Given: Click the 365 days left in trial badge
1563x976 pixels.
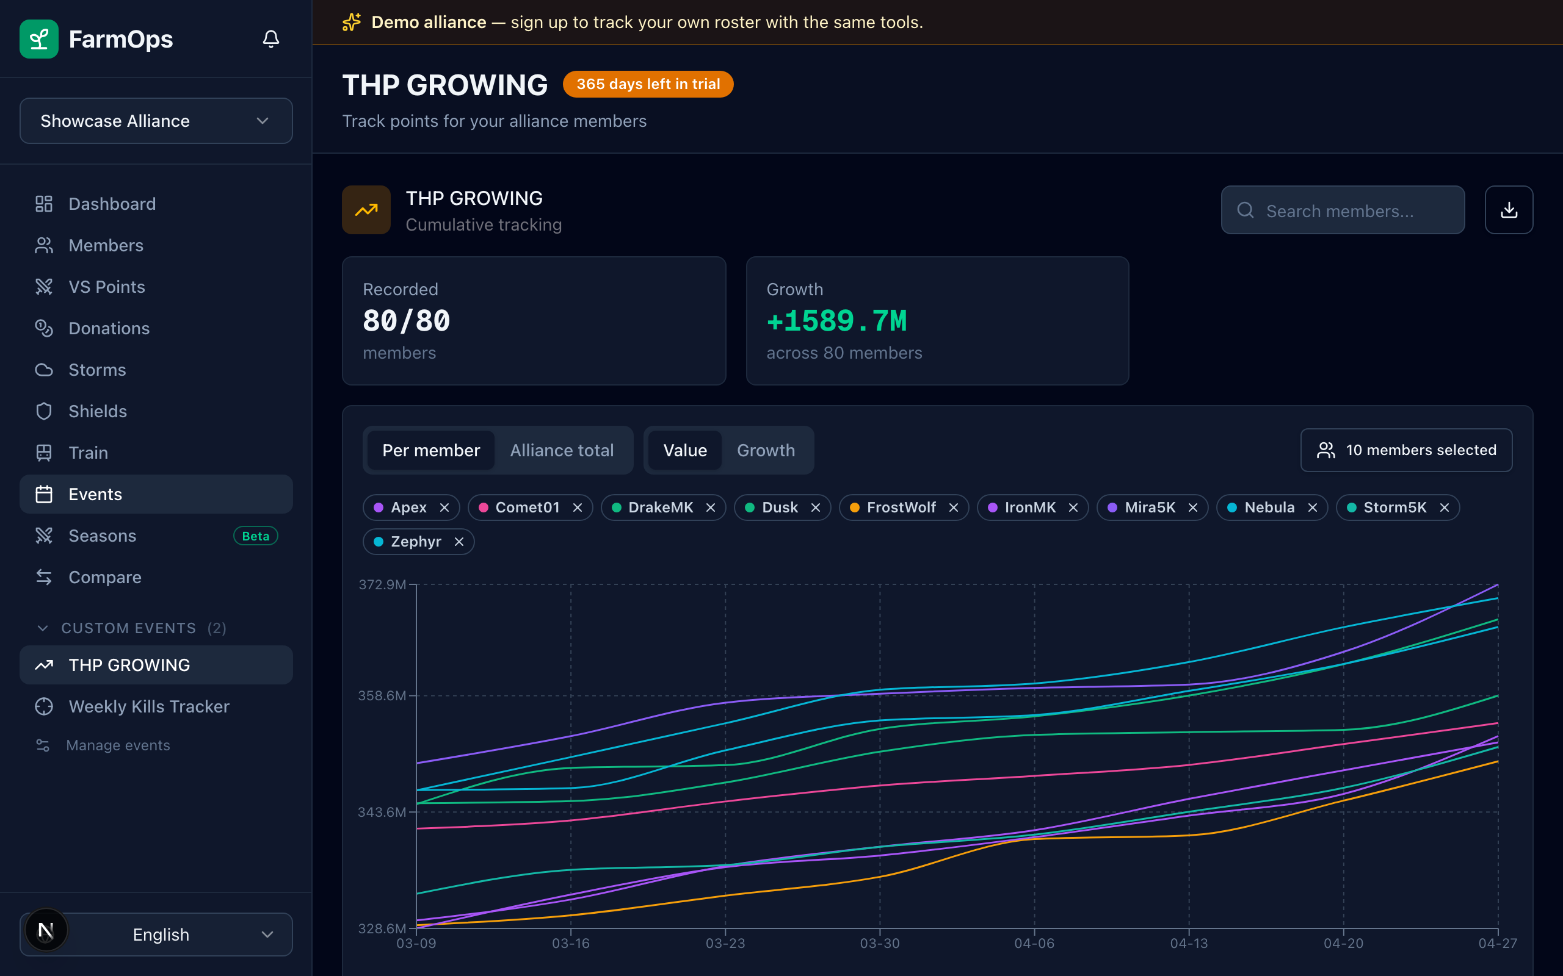Looking at the screenshot, I should pyautogui.click(x=648, y=84).
